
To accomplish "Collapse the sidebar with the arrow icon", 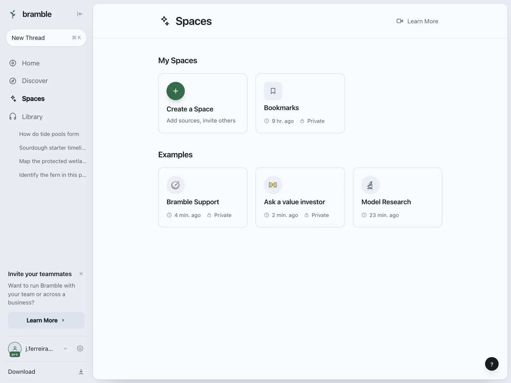I will [x=80, y=14].
